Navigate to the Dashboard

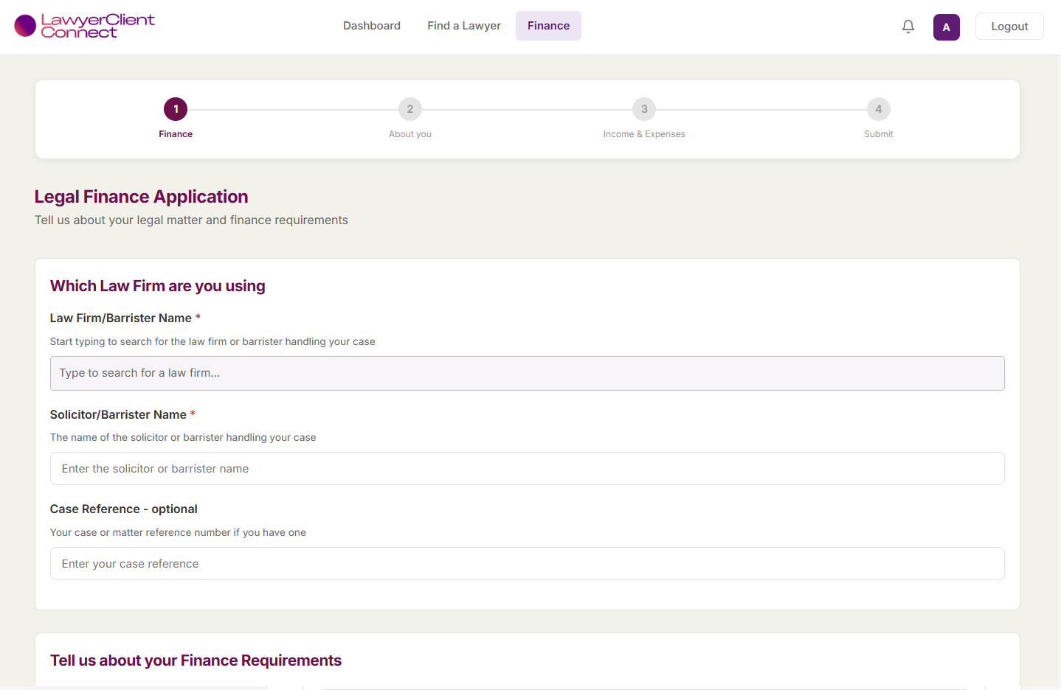pyautogui.click(x=371, y=25)
